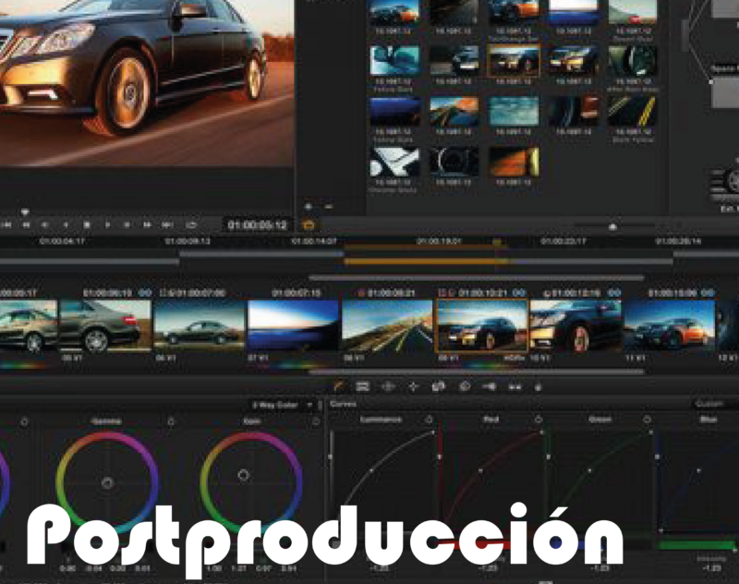Reset the Red curve
Screen dimensions: 739x584
pos(539,419)
